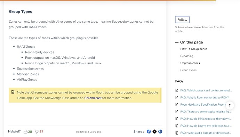Click 'Roon Bridge outputs on macOS, Windows, and Linux'
The height and width of the screenshot is (137, 240).
[63, 63]
